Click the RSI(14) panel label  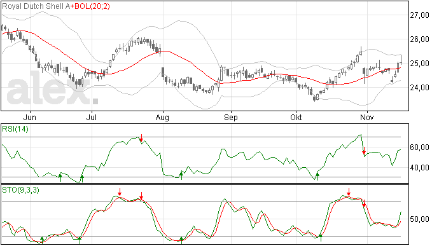pyautogui.click(x=15, y=129)
